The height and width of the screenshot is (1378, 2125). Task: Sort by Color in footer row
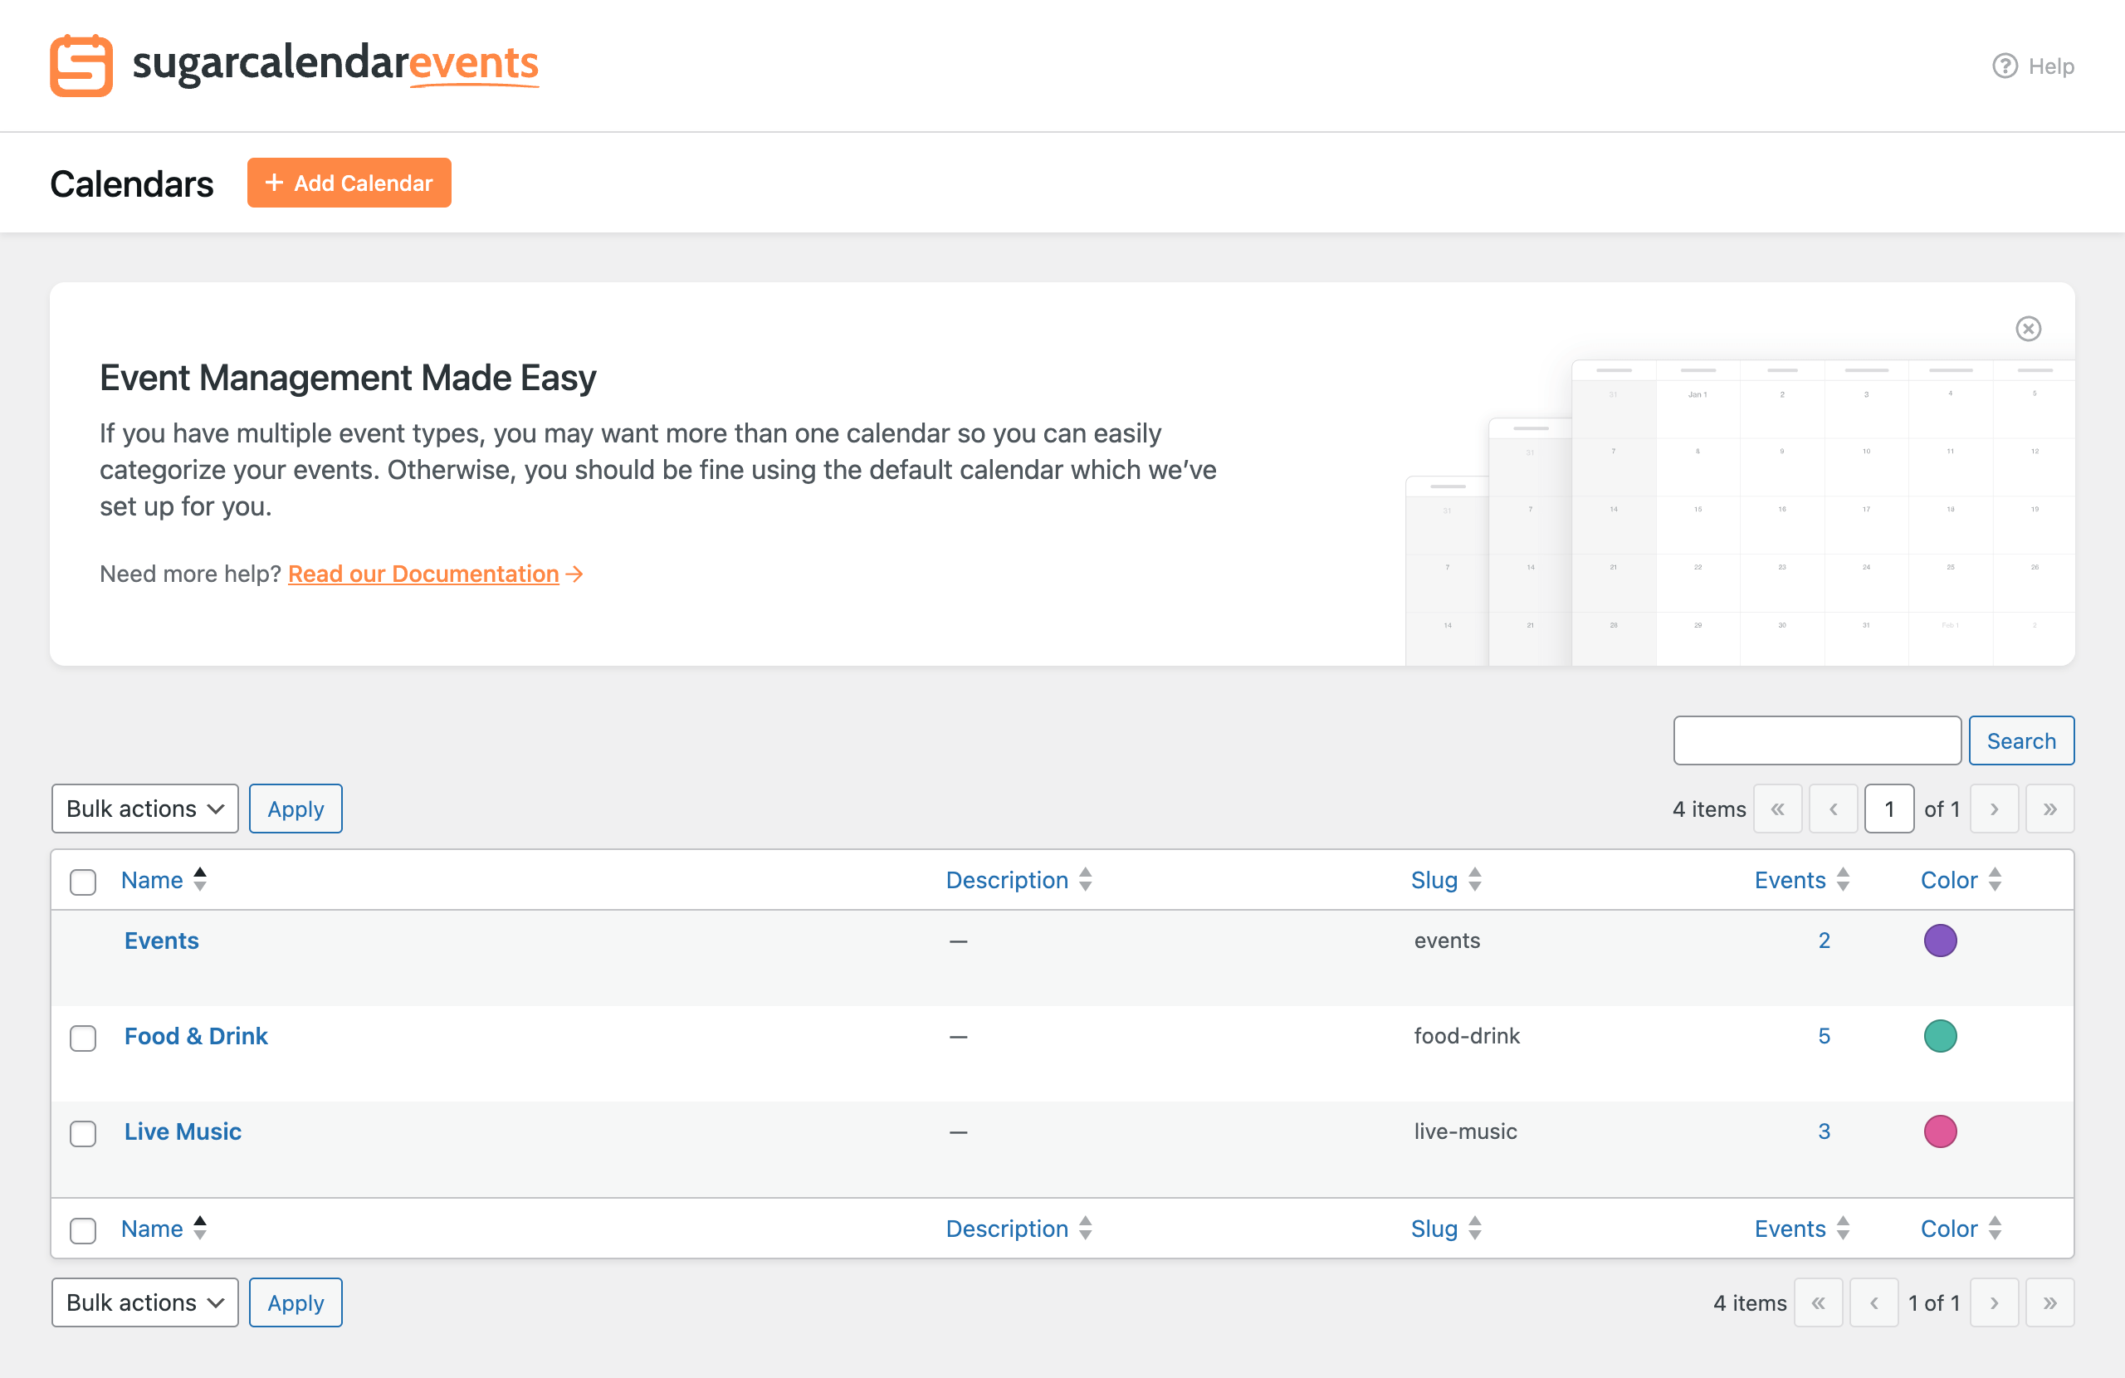click(x=1948, y=1228)
